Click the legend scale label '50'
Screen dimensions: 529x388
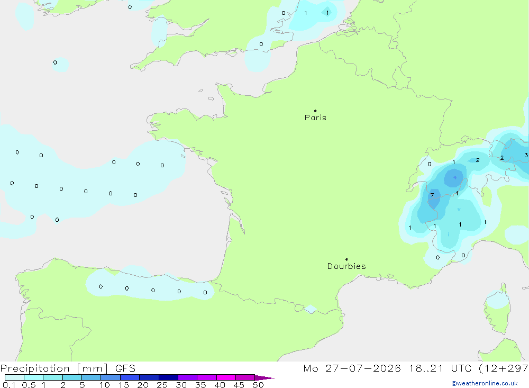[258, 385]
